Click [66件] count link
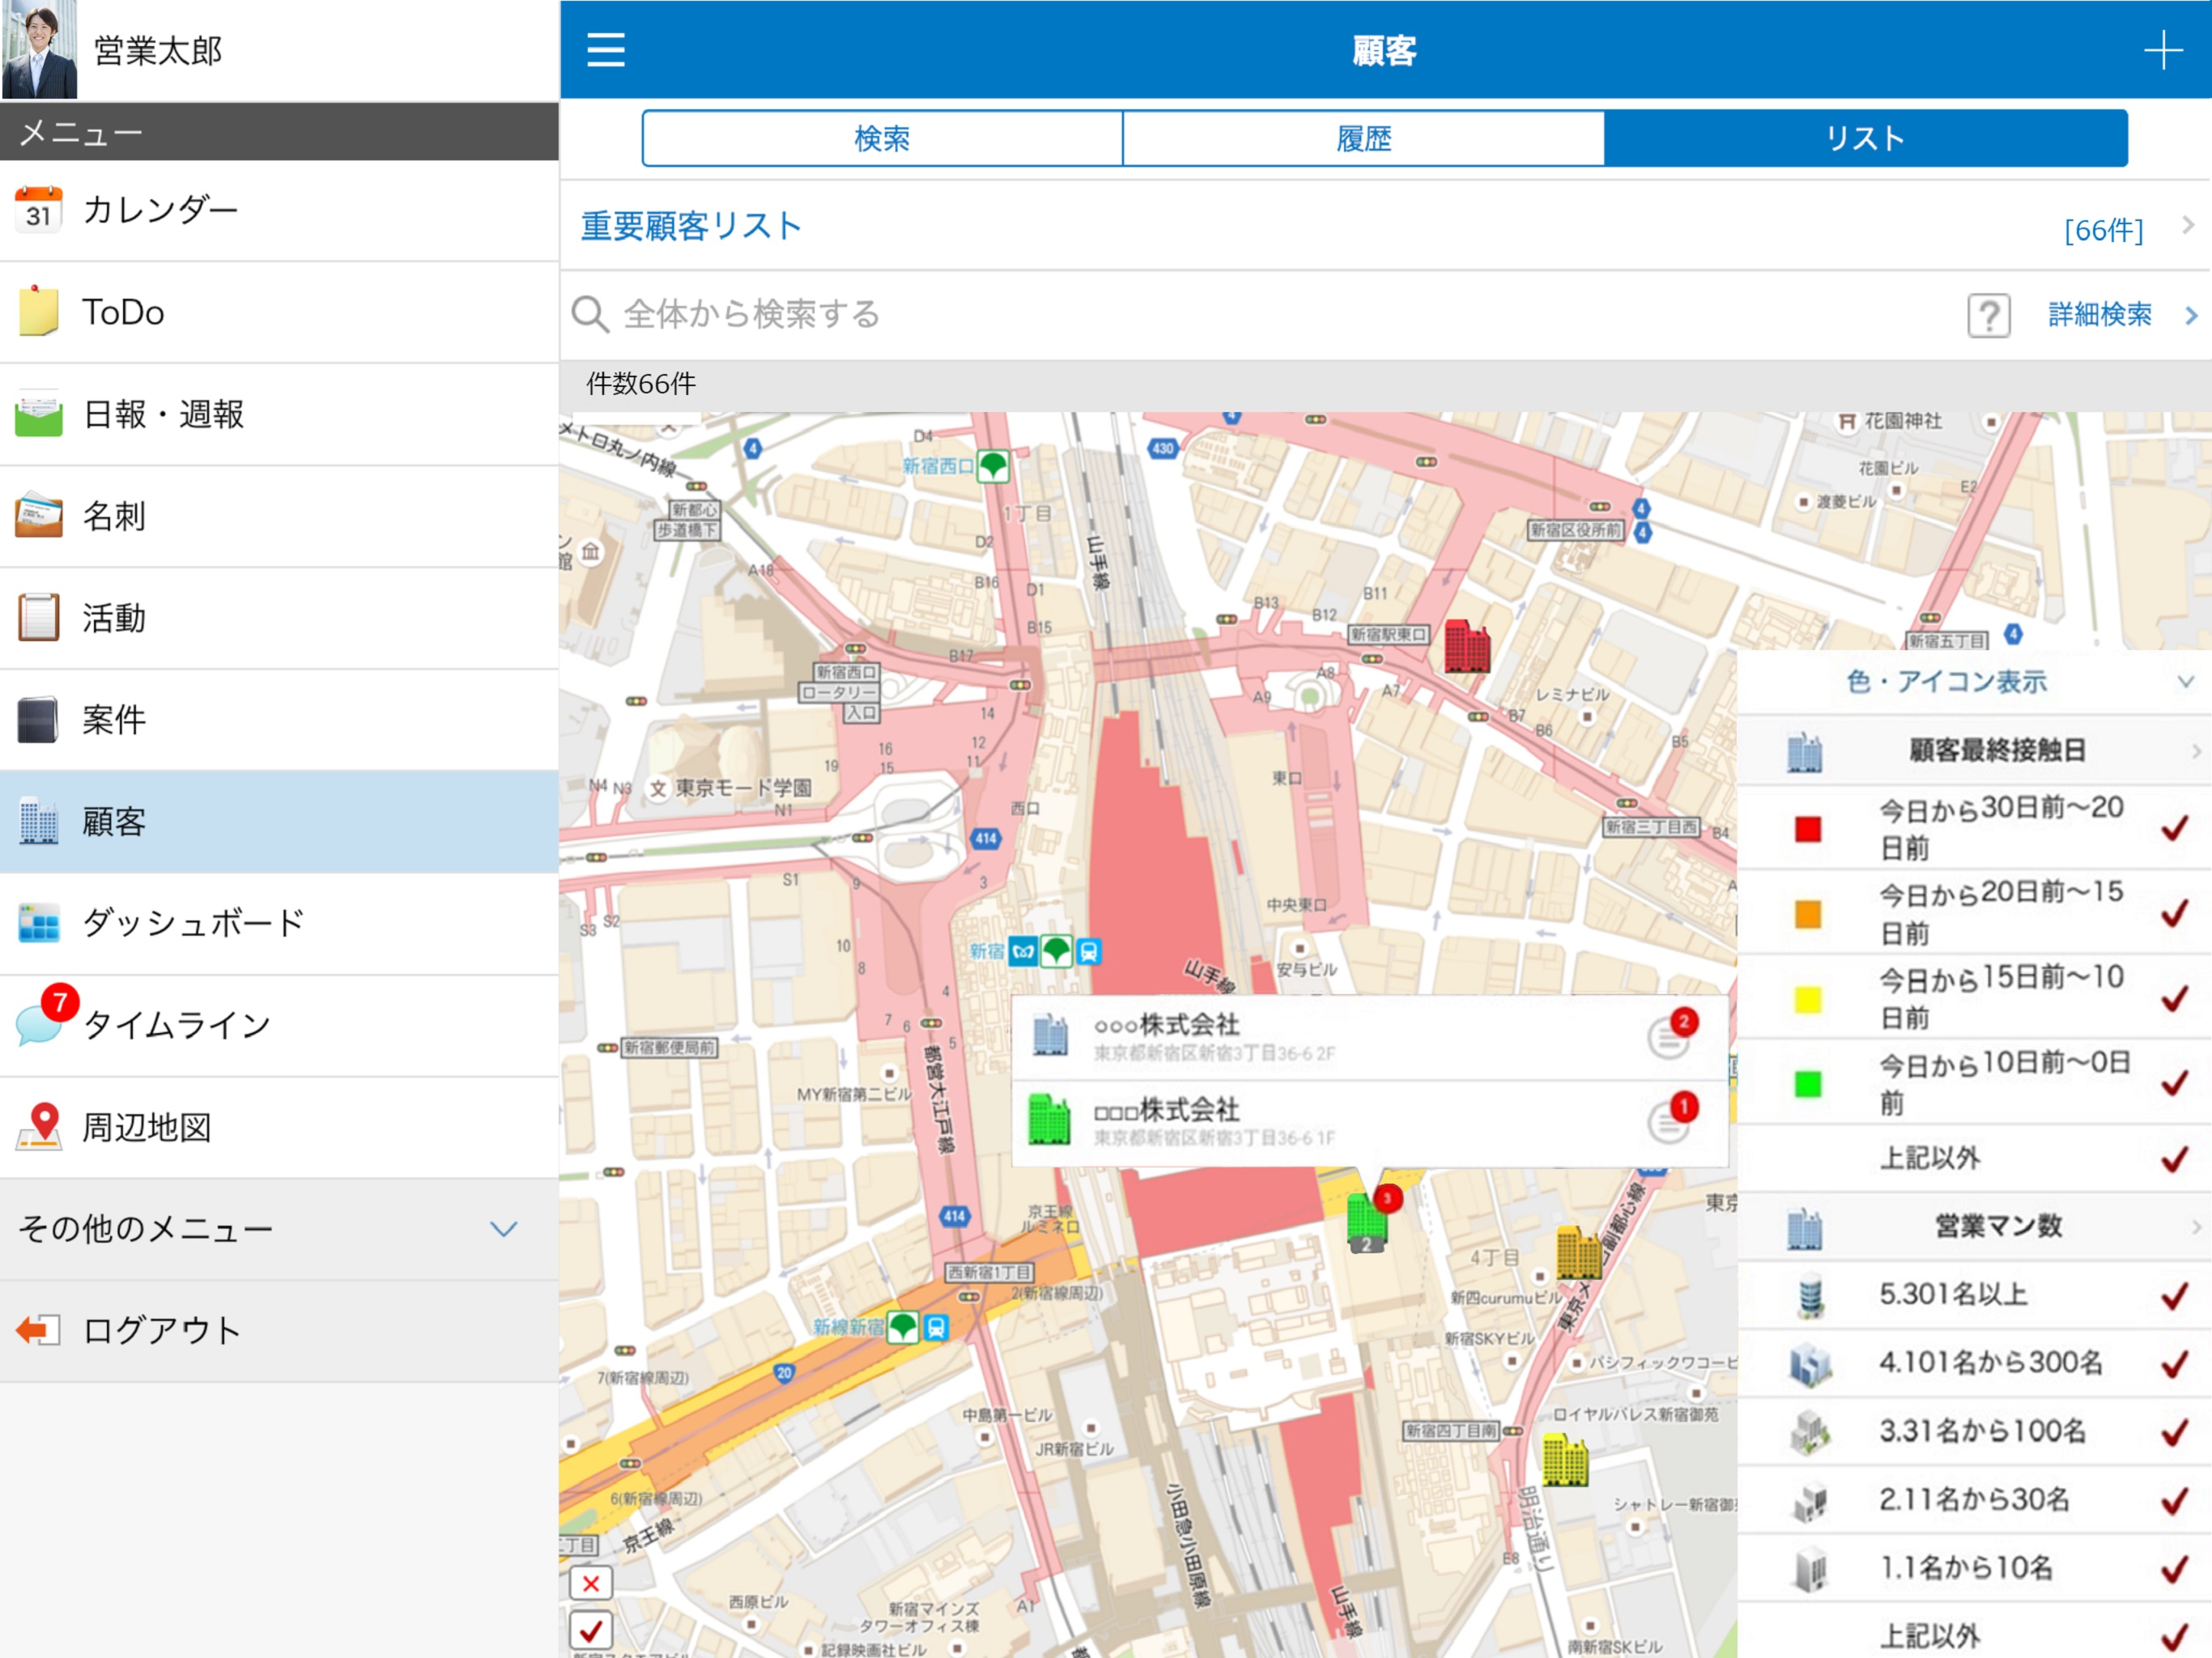This screenshot has width=2212, height=1658. [x=2103, y=230]
